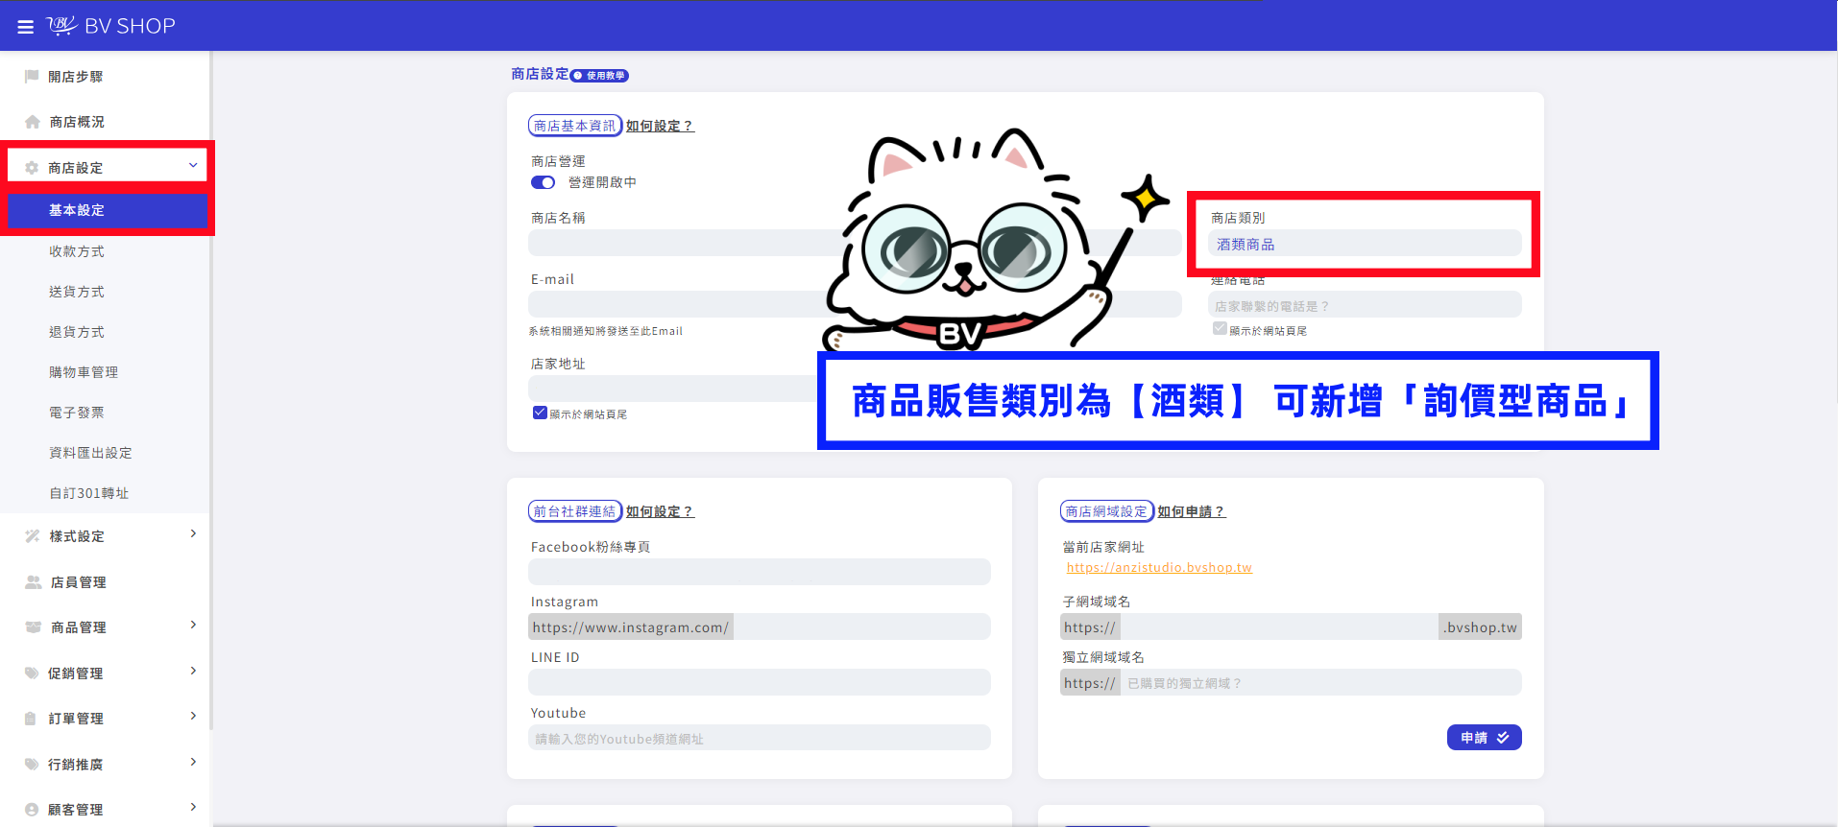Toggle the 營運開啟中 store operation switch
Screen dimensions: 1838x827
(544, 182)
